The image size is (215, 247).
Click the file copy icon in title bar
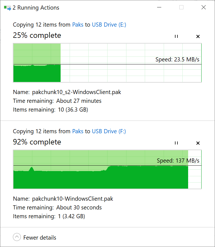tap(7, 8)
